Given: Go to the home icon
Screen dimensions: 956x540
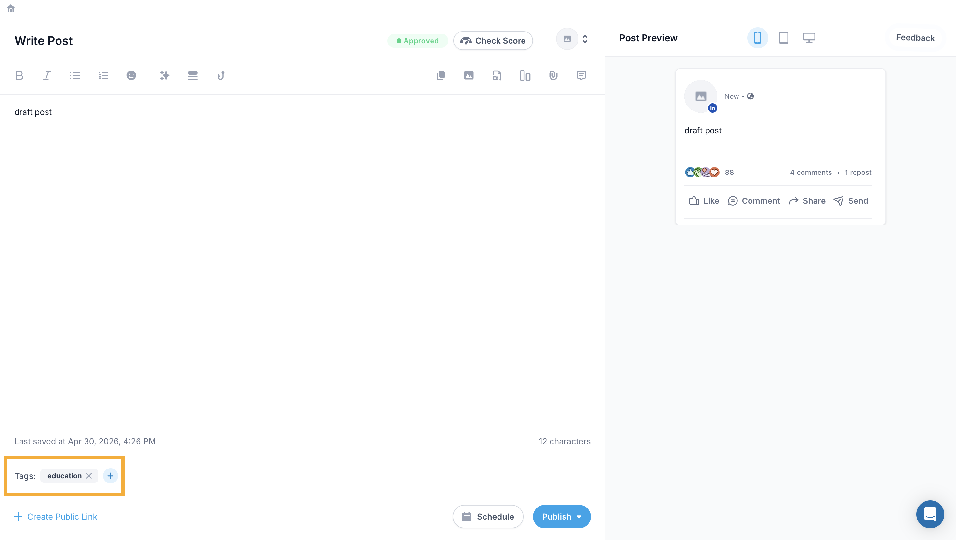Looking at the screenshot, I should (x=11, y=8).
